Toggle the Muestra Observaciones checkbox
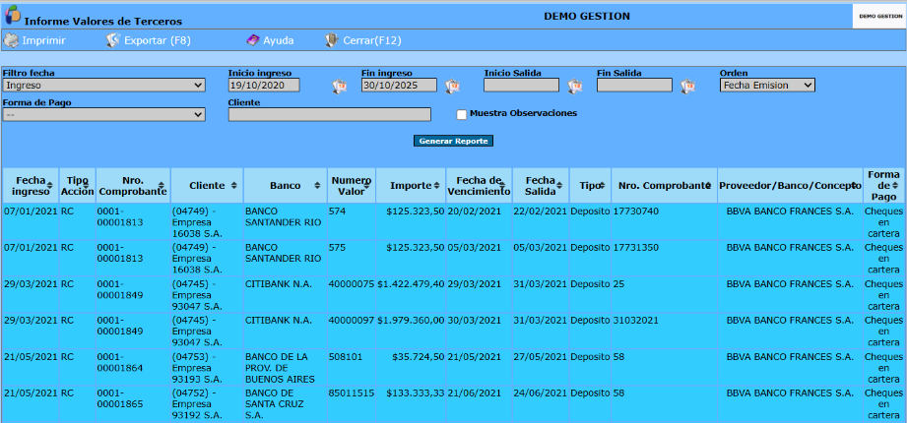 pyautogui.click(x=462, y=114)
